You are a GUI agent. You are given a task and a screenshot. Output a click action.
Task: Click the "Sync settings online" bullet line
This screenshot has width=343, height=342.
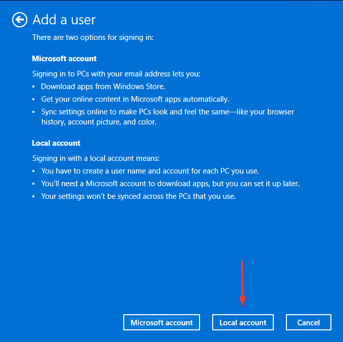(168, 112)
